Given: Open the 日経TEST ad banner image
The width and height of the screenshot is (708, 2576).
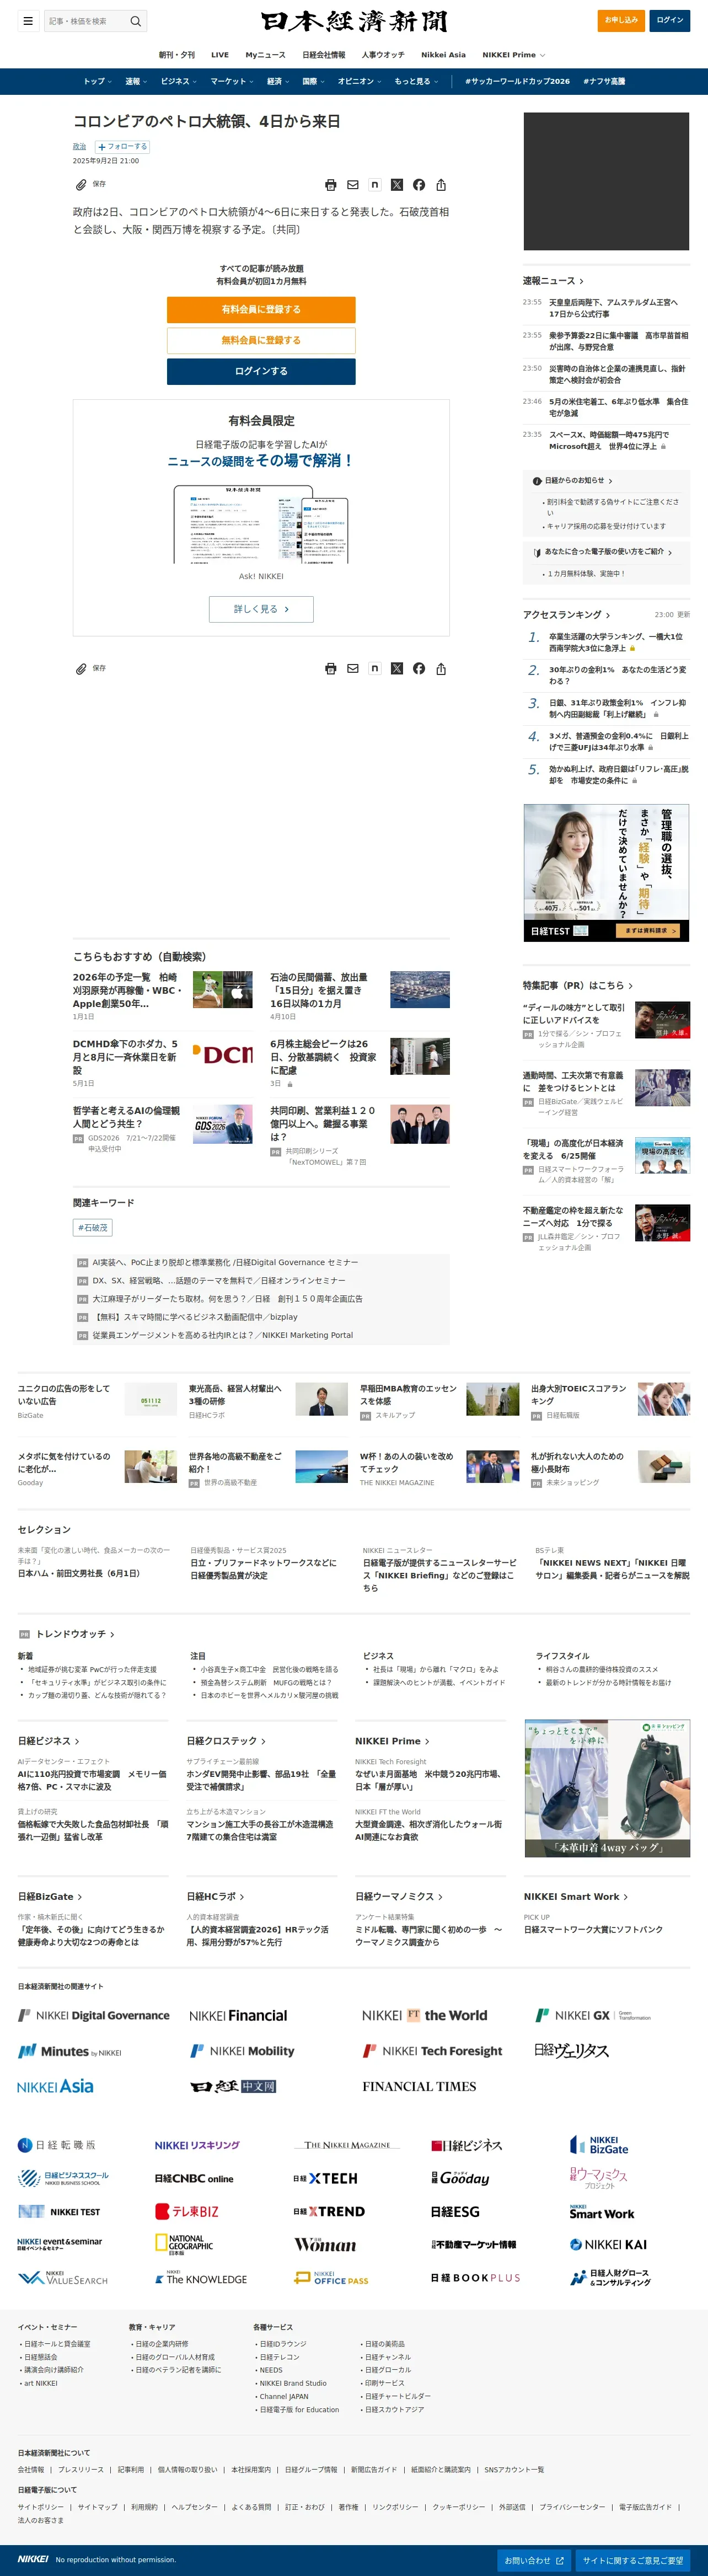Looking at the screenshot, I should click(x=606, y=873).
